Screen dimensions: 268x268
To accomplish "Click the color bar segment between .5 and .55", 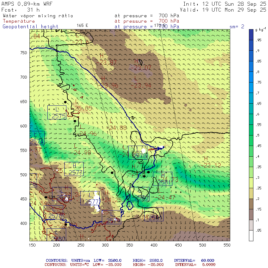I will (251, 130).
